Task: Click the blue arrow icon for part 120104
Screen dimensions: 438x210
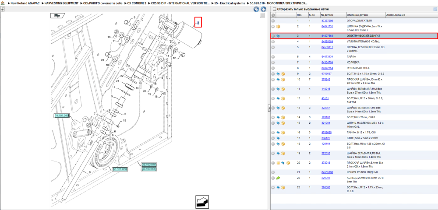Action: point(278,144)
